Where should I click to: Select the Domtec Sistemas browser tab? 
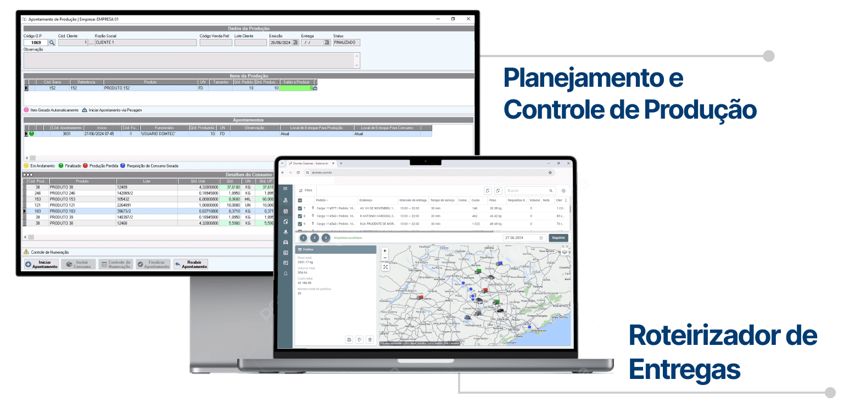coord(311,164)
